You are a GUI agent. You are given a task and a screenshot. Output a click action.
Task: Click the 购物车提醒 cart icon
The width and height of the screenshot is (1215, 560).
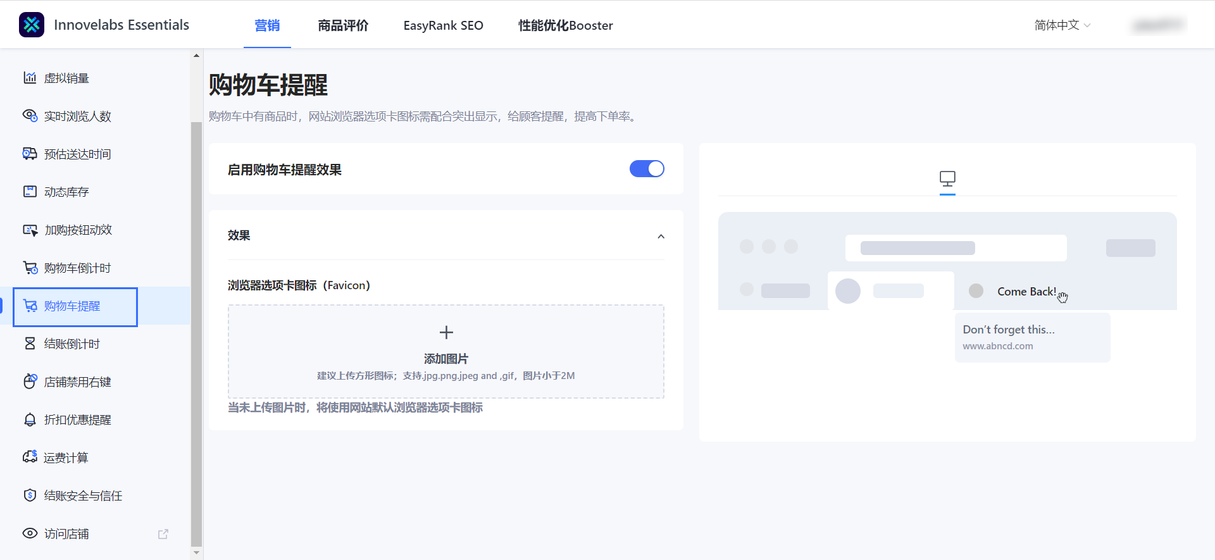(x=30, y=306)
